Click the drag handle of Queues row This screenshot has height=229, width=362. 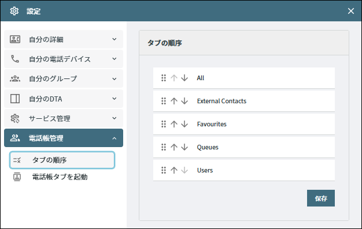click(x=164, y=147)
